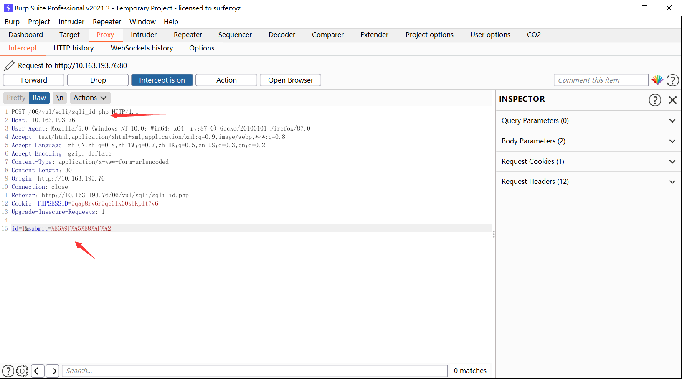Open the Extender tab

[375, 35]
